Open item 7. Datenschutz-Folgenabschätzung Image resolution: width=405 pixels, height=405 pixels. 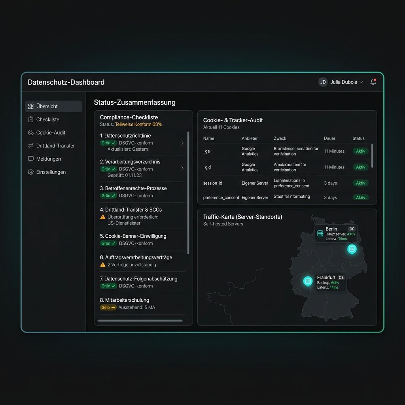pyautogui.click(x=142, y=282)
